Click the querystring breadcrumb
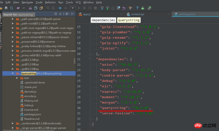 (x=129, y=20)
